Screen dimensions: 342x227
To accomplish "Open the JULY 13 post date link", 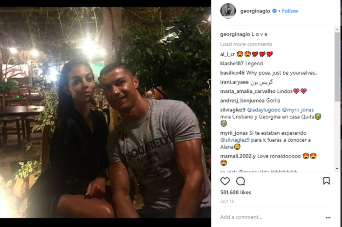I will (x=227, y=201).
